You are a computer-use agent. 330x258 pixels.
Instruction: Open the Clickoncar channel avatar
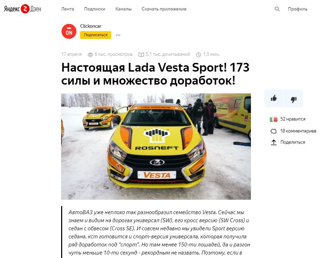69,31
